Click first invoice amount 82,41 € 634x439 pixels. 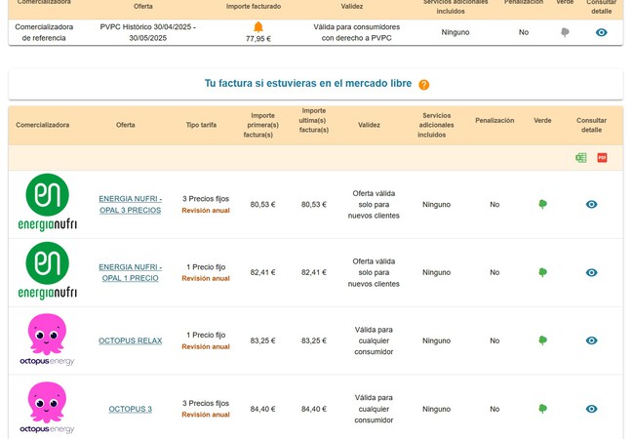(x=262, y=272)
